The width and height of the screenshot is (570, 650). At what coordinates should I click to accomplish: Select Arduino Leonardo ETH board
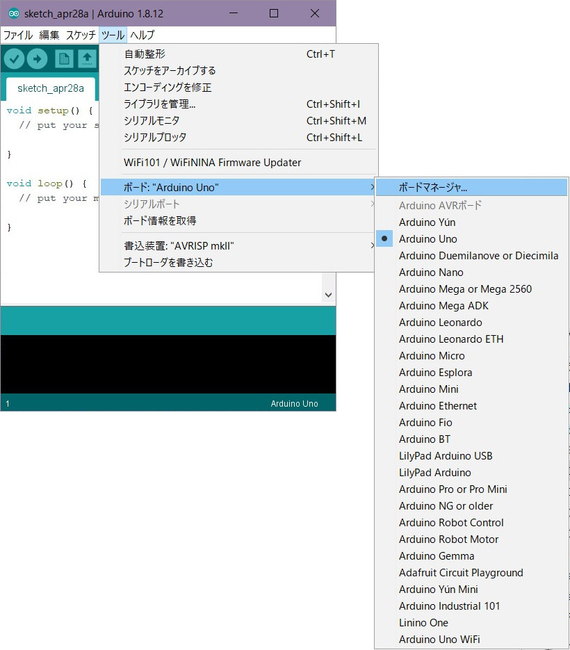[471, 339]
